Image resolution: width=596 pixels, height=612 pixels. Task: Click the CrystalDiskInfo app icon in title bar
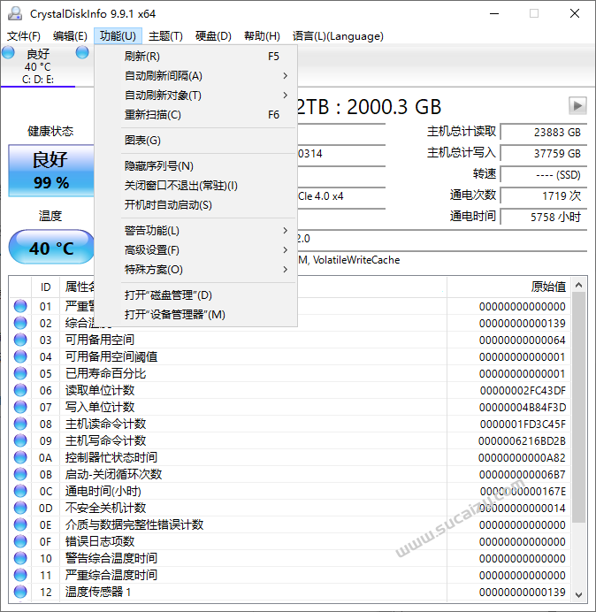pyautogui.click(x=15, y=13)
